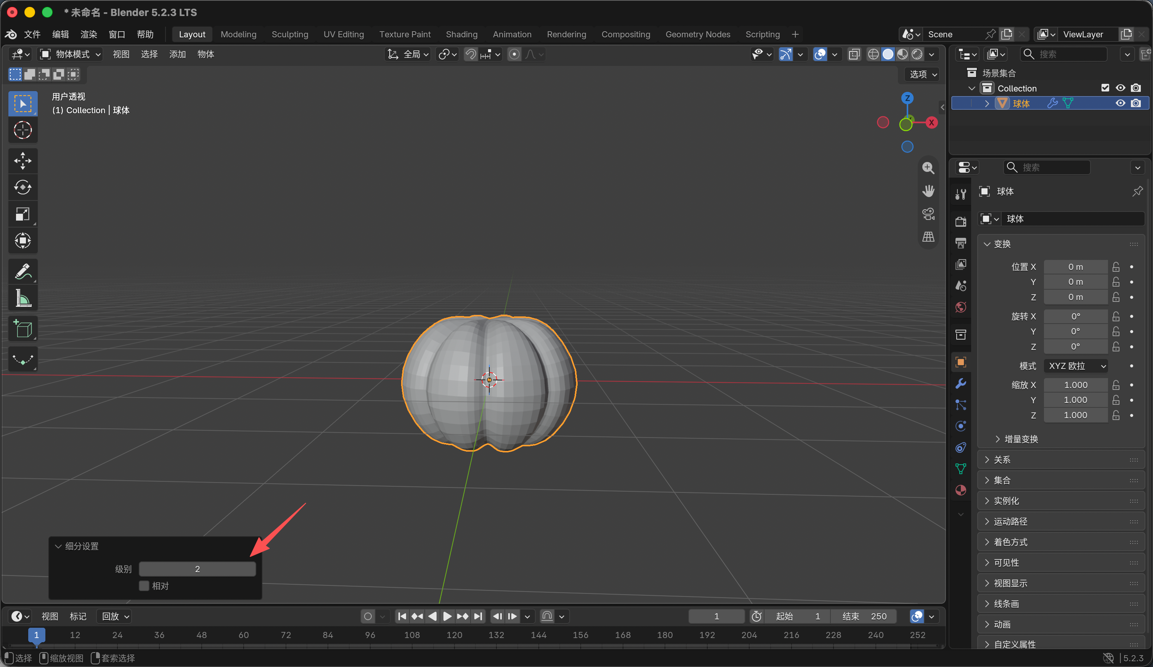Open the 添加 menu in viewport header
This screenshot has width=1153, height=667.
tap(177, 55)
